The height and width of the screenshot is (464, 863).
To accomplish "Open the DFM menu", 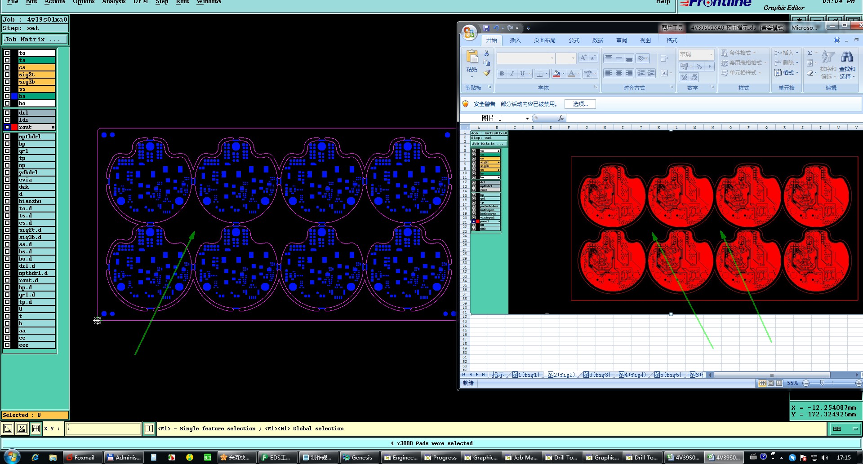I will pyautogui.click(x=140, y=2).
